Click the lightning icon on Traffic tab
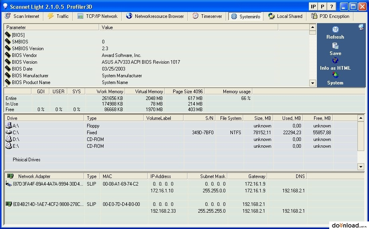Image resolution: width=369 pixels, height=229 pixels. coord(51,16)
